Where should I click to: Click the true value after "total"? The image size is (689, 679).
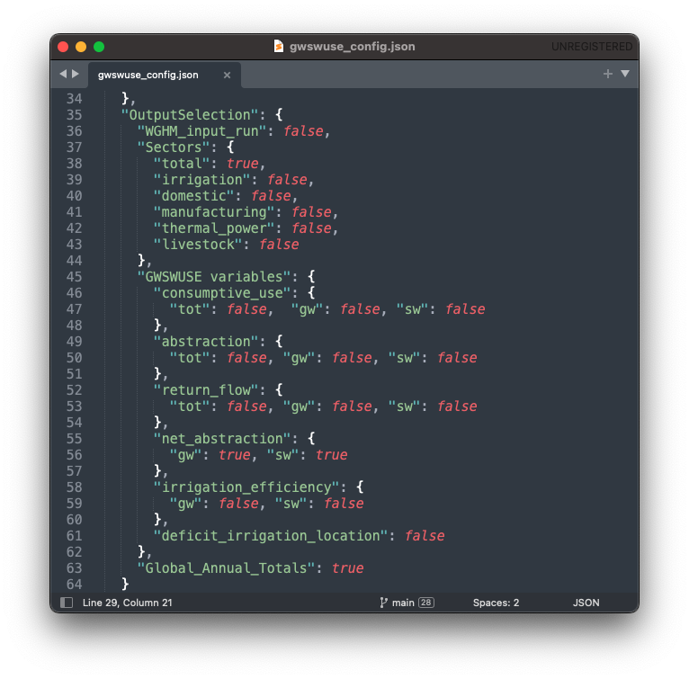(x=242, y=164)
